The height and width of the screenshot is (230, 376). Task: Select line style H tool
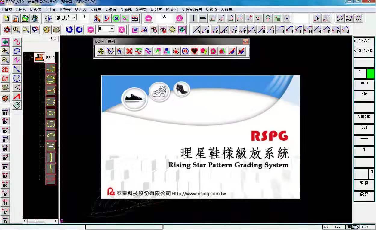(x=261, y=30)
